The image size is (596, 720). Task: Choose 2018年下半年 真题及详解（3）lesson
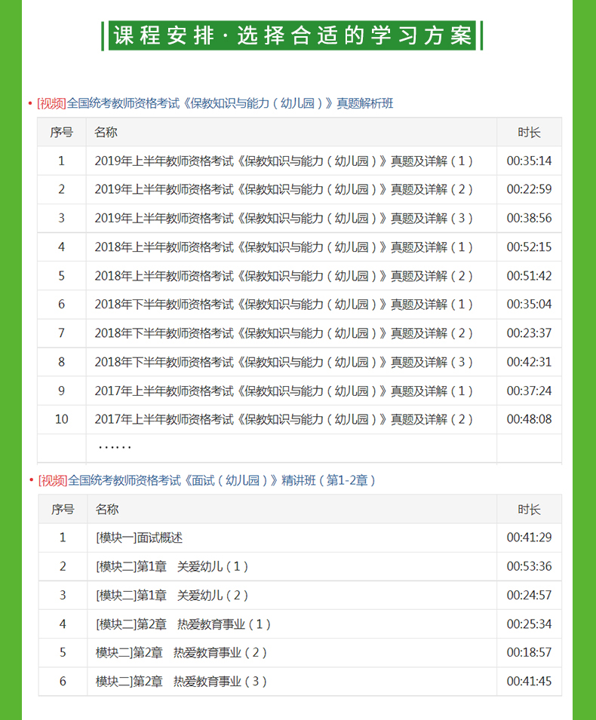284,362
